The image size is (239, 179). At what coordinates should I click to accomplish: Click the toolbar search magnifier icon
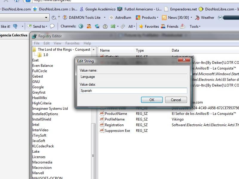[53, 18]
